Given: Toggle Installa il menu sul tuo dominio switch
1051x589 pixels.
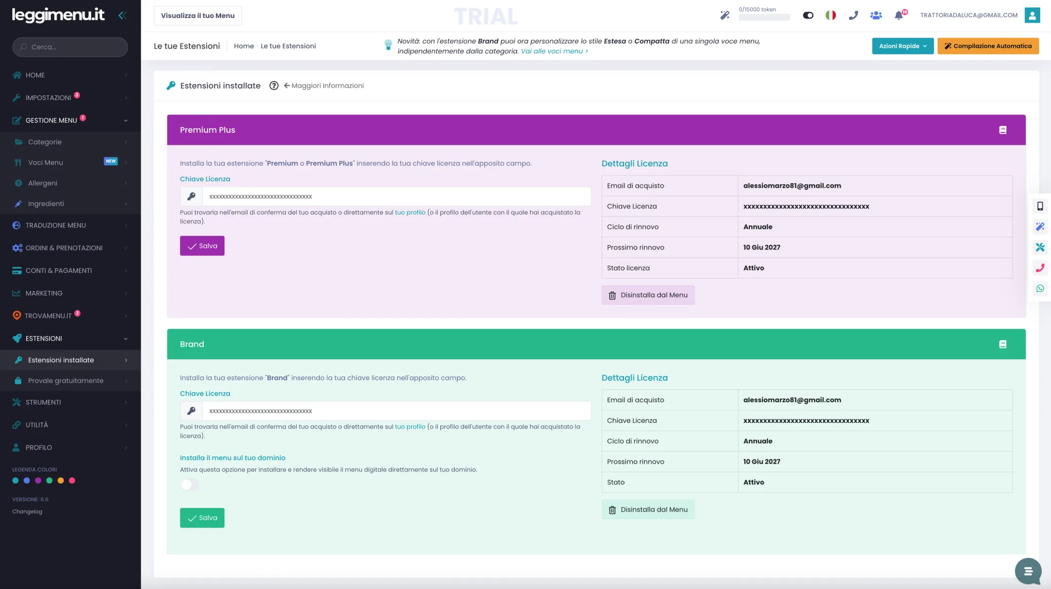Looking at the screenshot, I should (x=189, y=485).
